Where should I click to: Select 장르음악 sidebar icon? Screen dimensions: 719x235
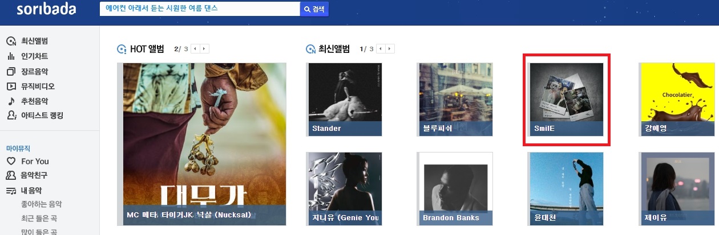11,72
